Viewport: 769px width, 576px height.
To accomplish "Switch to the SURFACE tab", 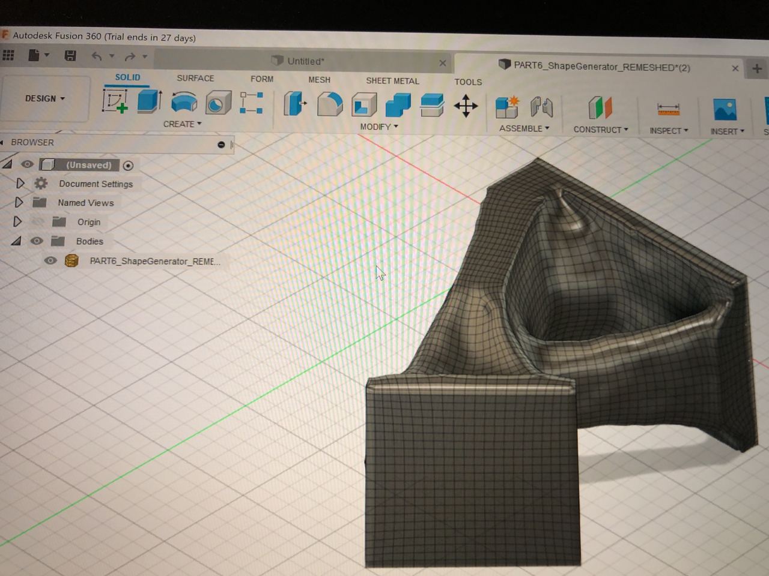I will [195, 78].
